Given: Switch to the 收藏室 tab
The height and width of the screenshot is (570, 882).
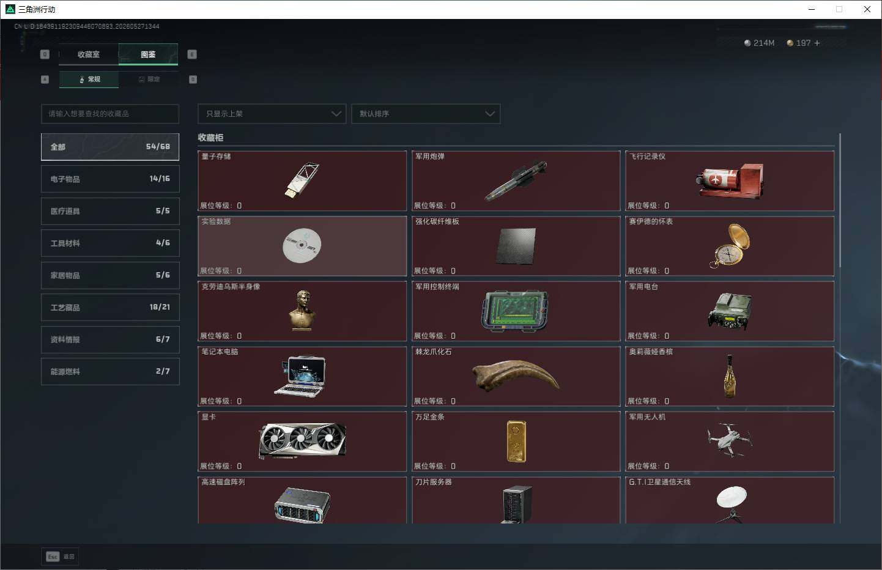Looking at the screenshot, I should click(89, 54).
